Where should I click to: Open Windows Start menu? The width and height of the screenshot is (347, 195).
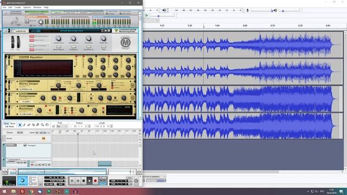click(4, 191)
